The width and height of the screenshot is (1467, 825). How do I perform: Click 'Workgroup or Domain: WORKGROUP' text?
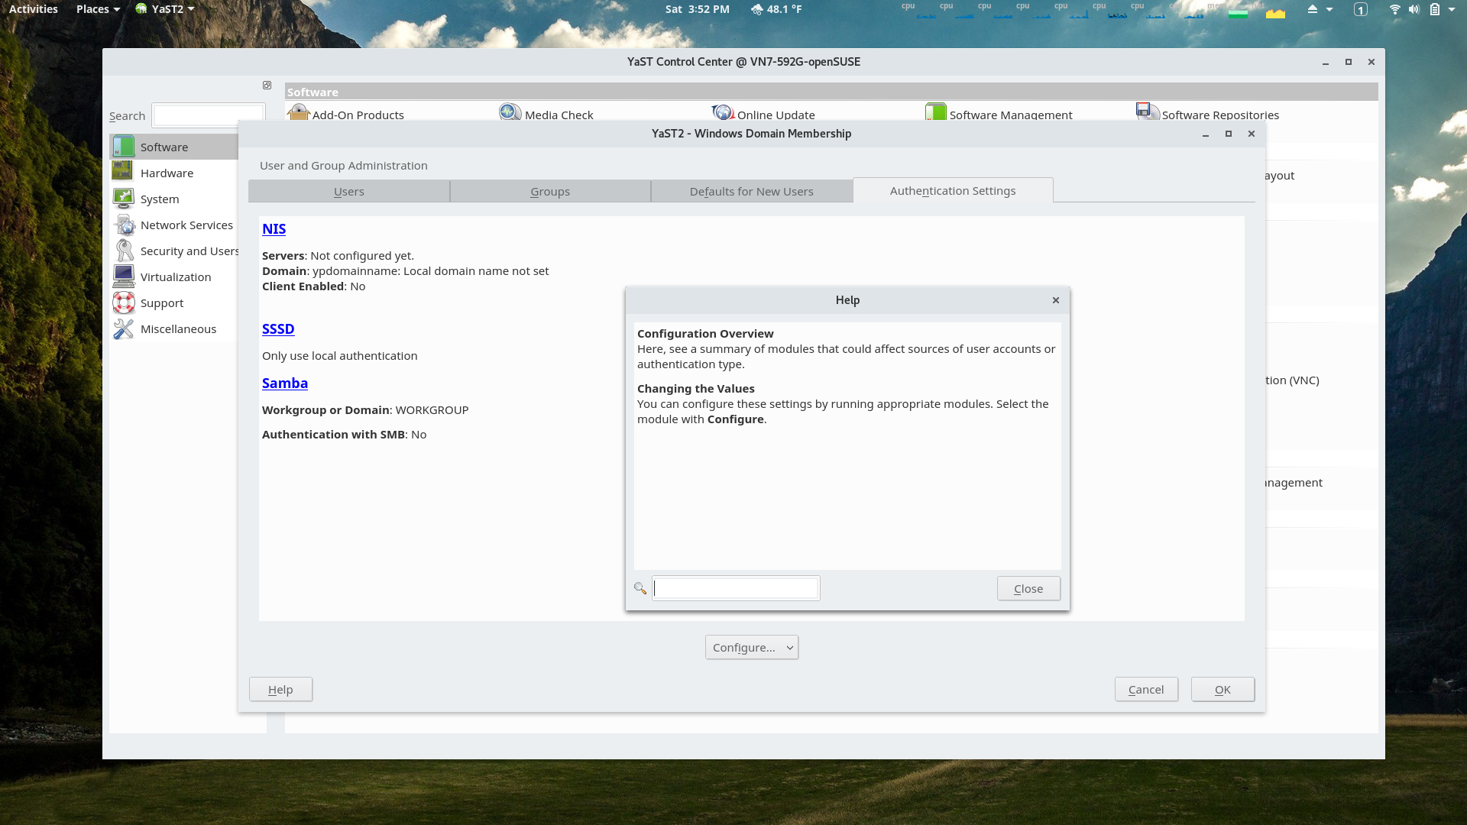coord(365,409)
